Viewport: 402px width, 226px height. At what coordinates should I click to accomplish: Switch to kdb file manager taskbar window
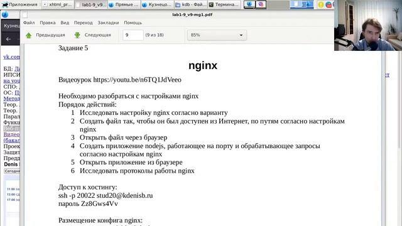point(191,4)
